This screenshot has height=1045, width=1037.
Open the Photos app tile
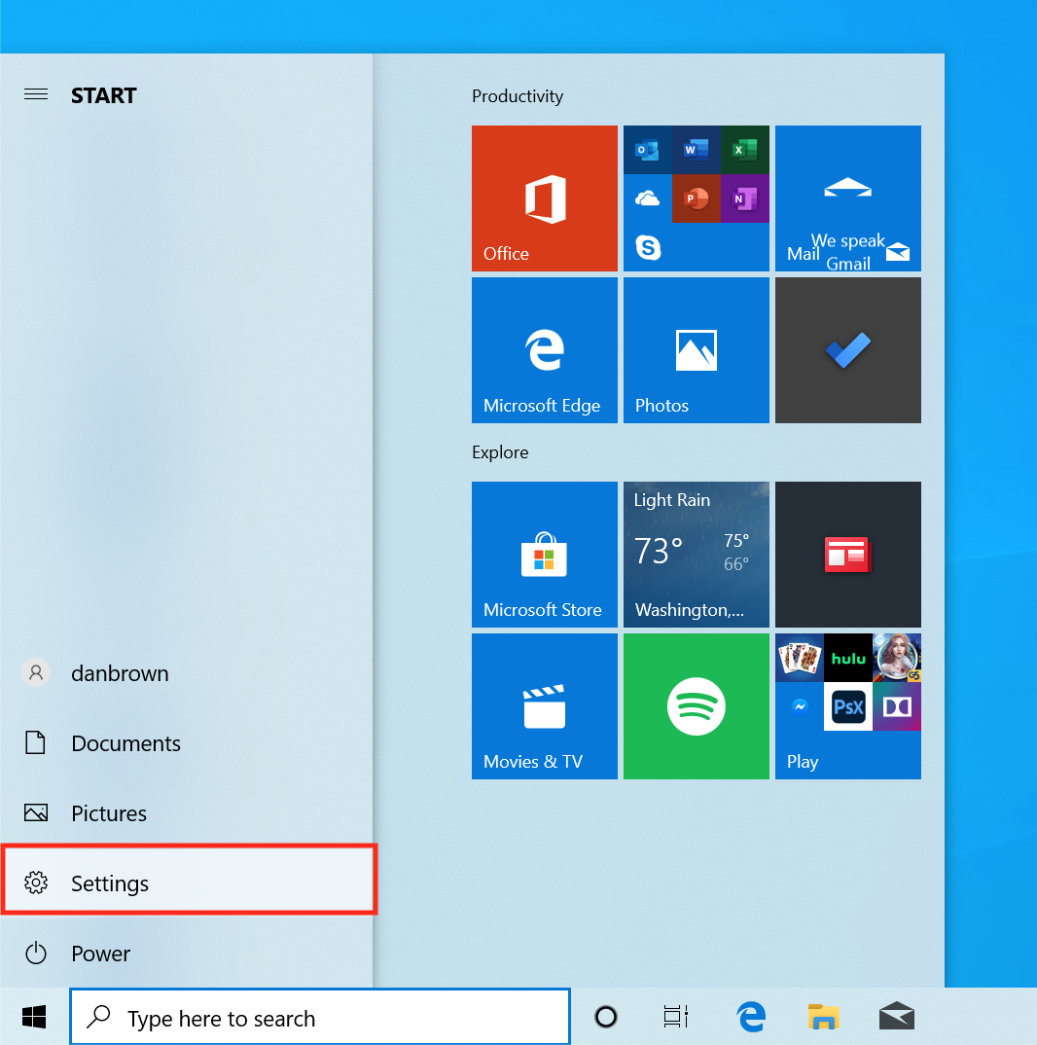pos(696,350)
